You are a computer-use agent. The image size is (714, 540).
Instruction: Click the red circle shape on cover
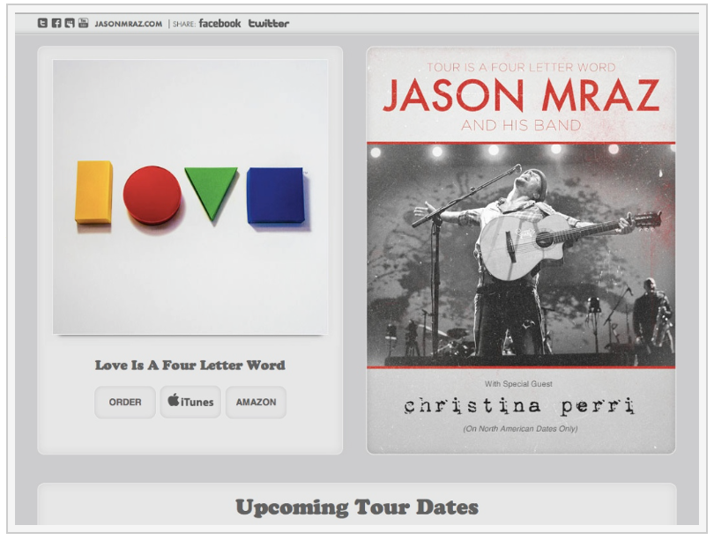pyautogui.click(x=152, y=195)
